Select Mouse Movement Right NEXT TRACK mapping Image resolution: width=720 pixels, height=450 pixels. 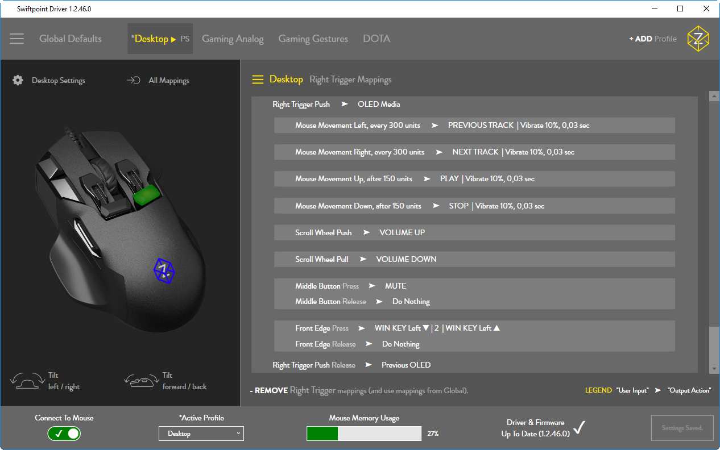point(474,152)
